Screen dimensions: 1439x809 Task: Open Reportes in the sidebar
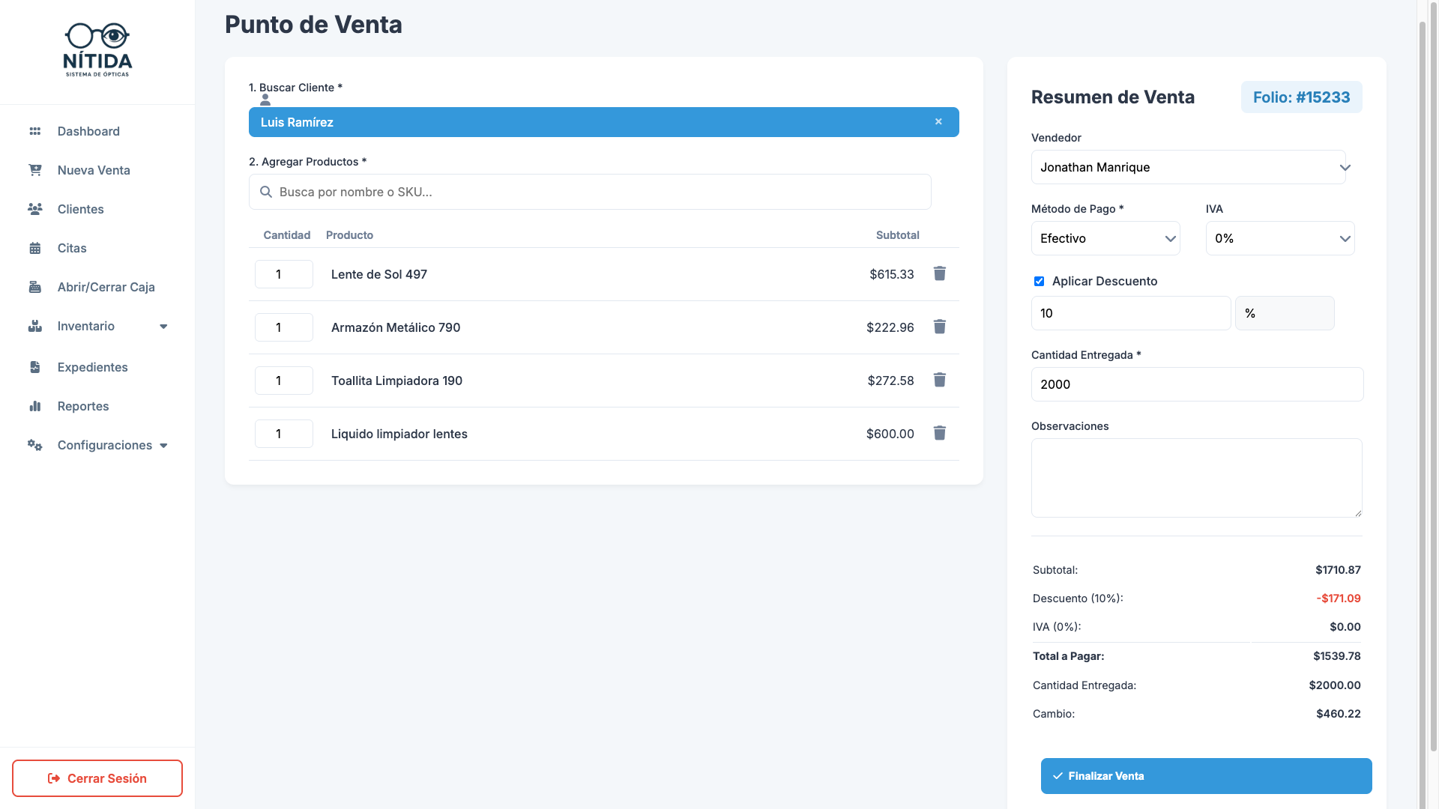click(x=82, y=406)
